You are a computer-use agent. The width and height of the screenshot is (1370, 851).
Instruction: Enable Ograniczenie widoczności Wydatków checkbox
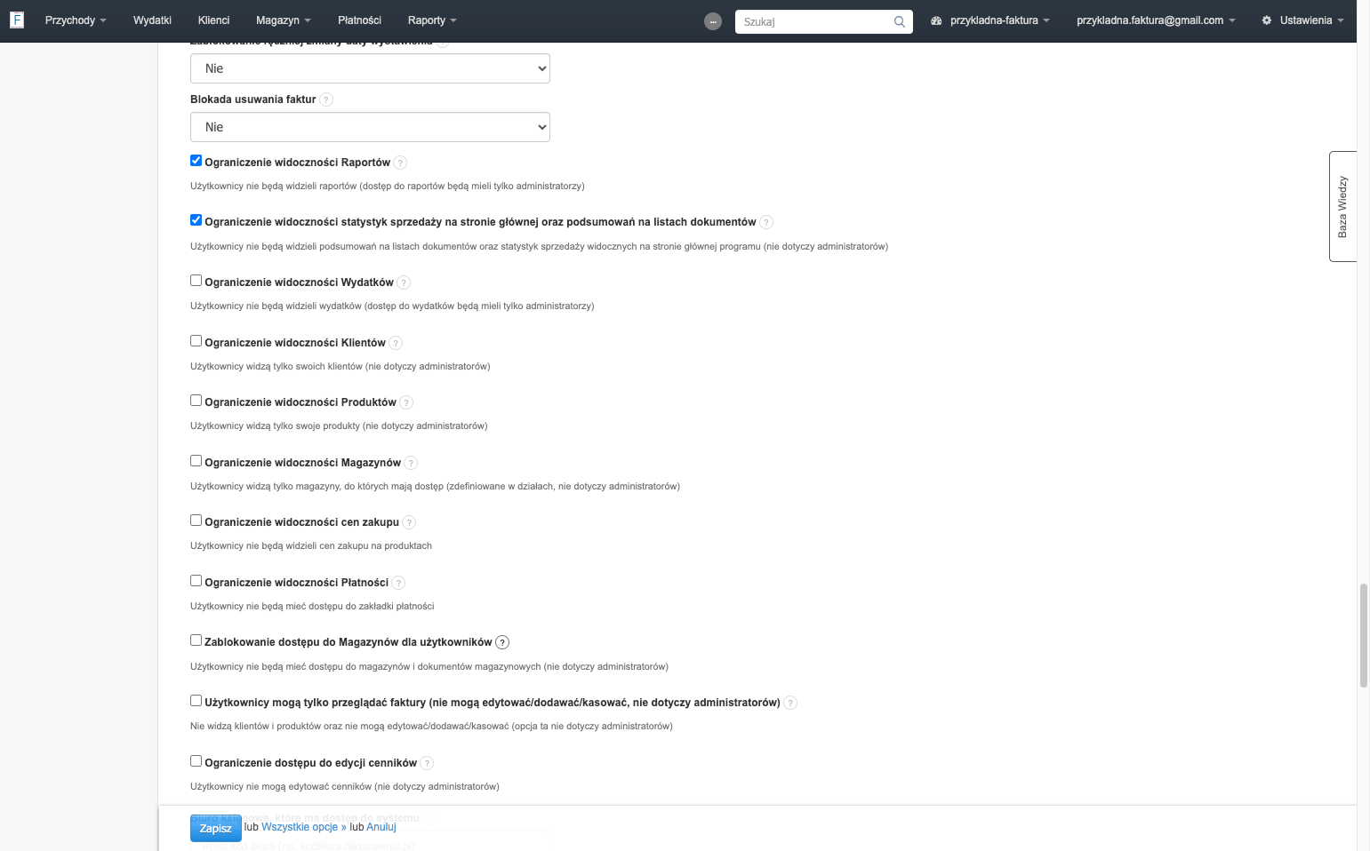196,281
